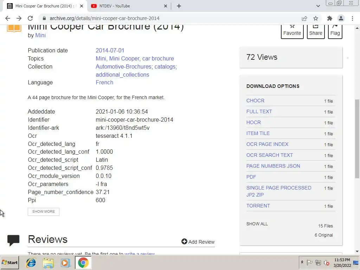Click the 72 Views count
Viewport: 360px width, 270px height.
pos(262,57)
